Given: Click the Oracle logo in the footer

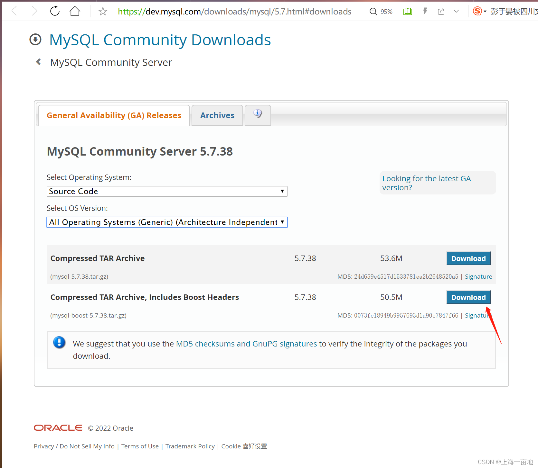Looking at the screenshot, I should click(x=58, y=428).
